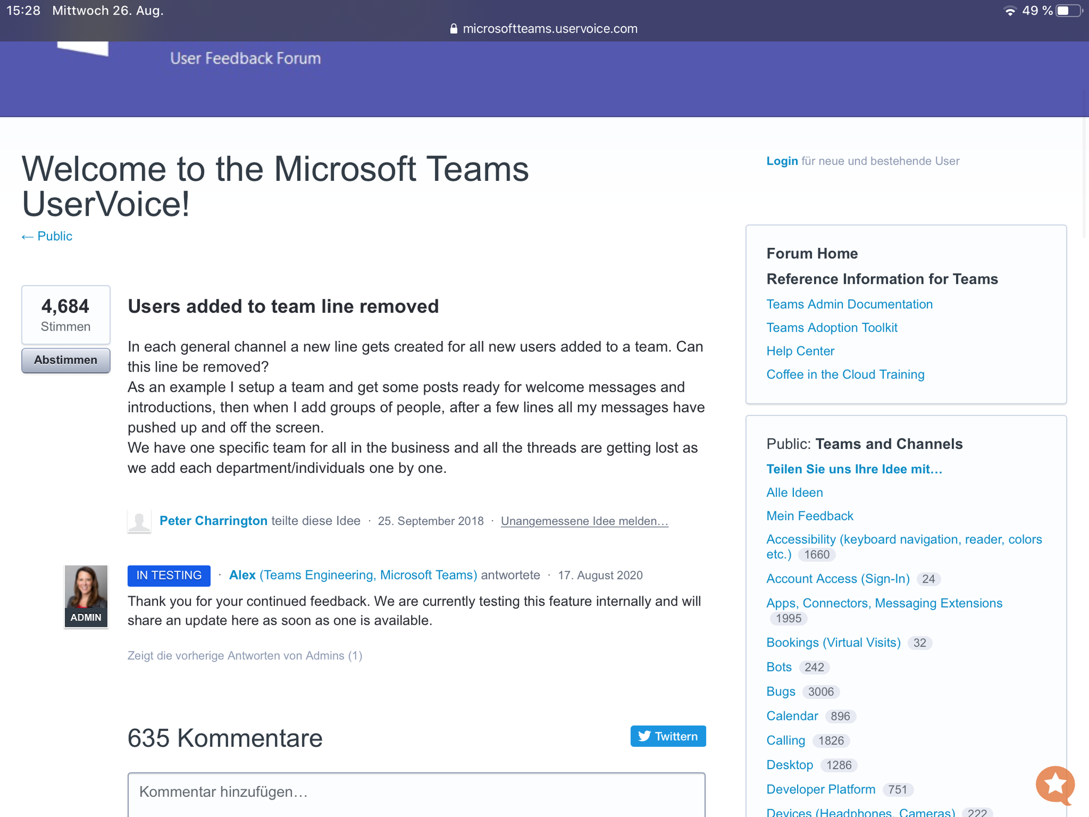Open Account Access (Sign-In) category
Image resolution: width=1089 pixels, height=817 pixels.
tap(838, 579)
